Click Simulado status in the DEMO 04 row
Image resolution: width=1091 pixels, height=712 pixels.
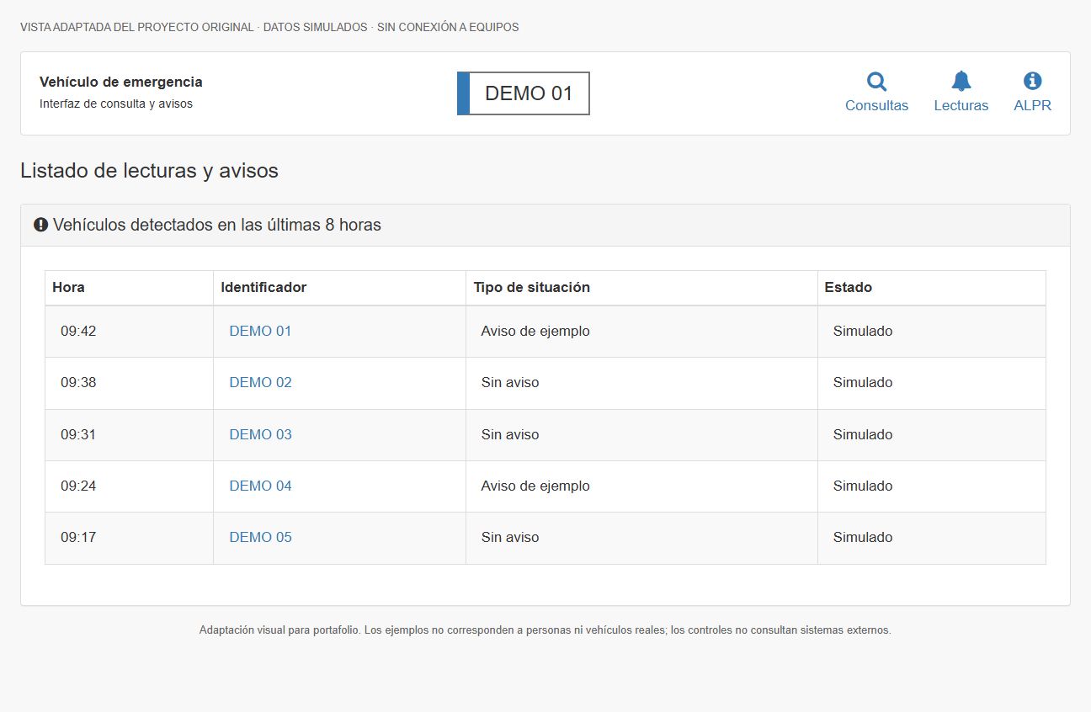point(863,486)
